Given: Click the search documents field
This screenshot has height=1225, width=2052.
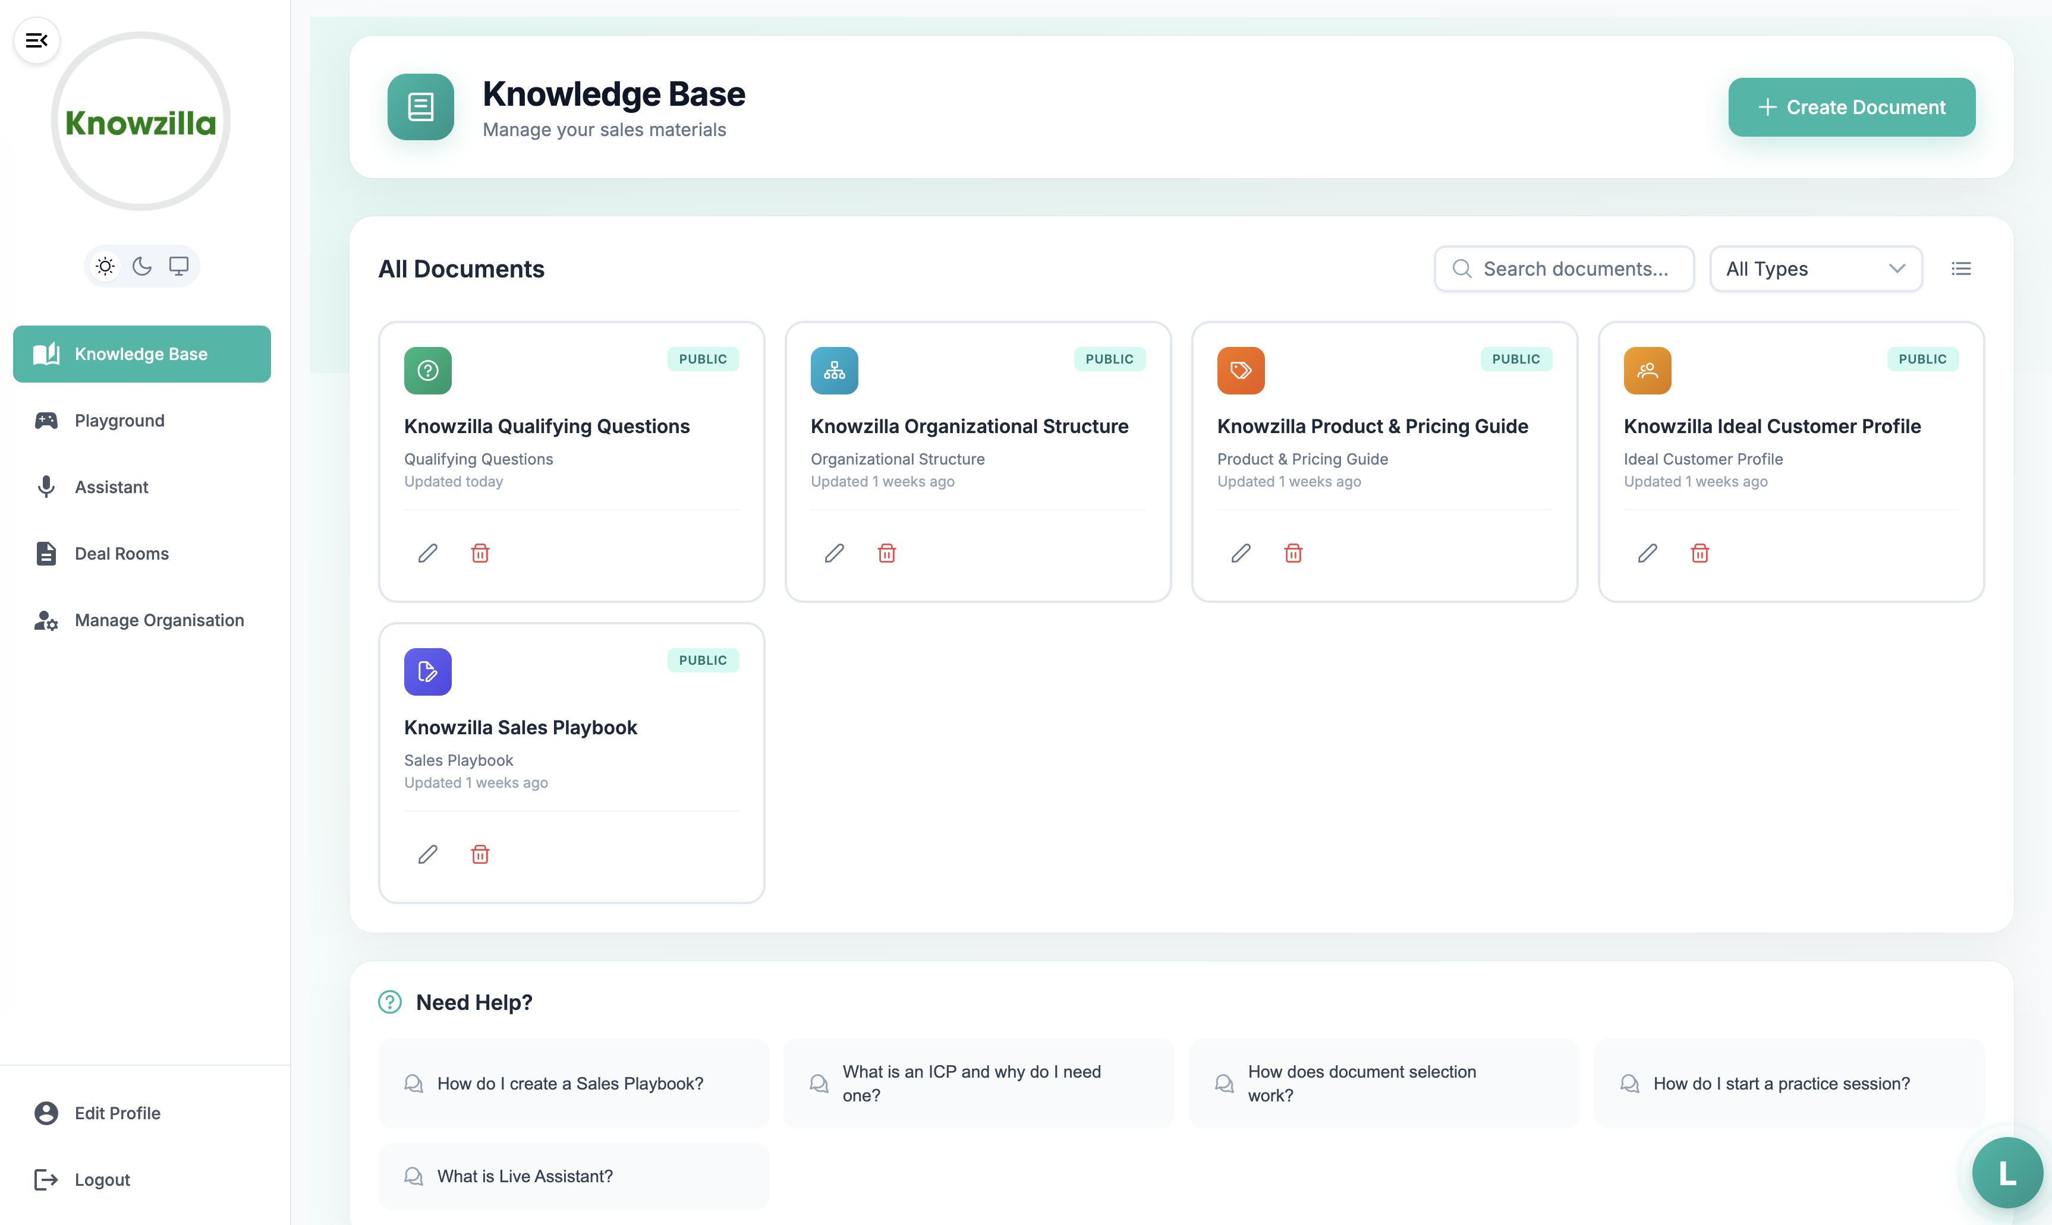Looking at the screenshot, I should 1563,269.
